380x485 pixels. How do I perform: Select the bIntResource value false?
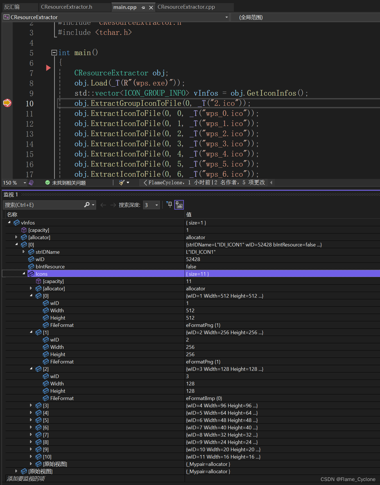[x=191, y=266]
